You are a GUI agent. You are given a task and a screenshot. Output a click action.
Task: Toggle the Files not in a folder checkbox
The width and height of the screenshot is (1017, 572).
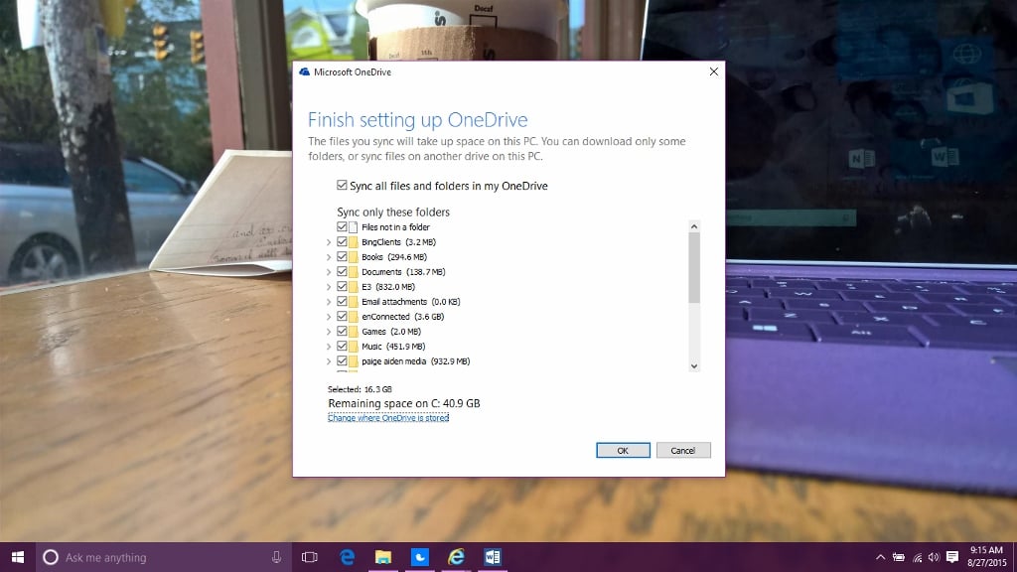tap(343, 227)
